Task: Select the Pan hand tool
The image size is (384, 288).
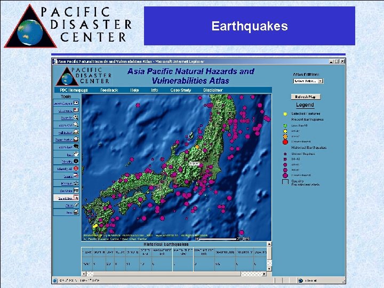Action: 76,154
